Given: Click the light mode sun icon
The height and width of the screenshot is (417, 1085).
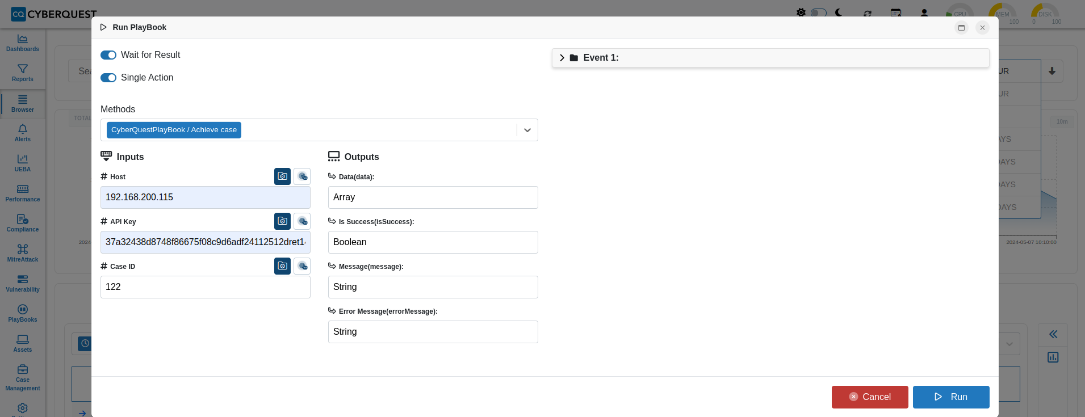Looking at the screenshot, I should 801,12.
